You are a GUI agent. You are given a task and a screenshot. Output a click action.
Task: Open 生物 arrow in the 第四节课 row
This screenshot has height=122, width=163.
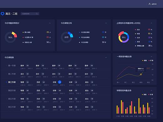60,90
